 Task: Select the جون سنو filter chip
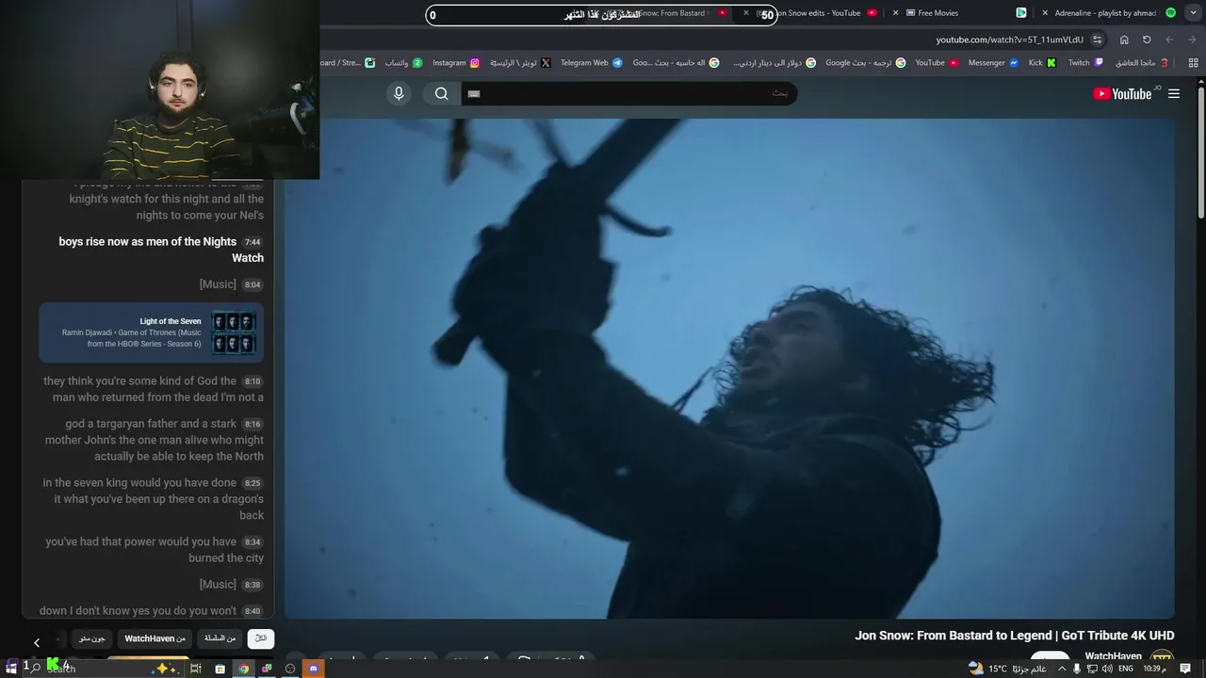tap(92, 638)
